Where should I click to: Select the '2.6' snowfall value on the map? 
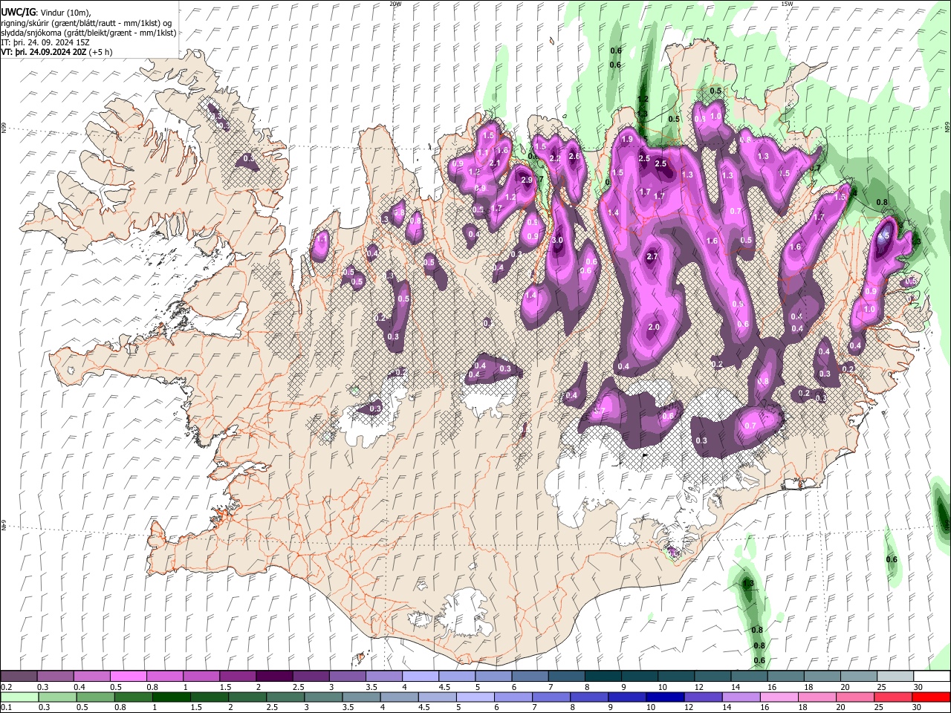click(x=574, y=156)
